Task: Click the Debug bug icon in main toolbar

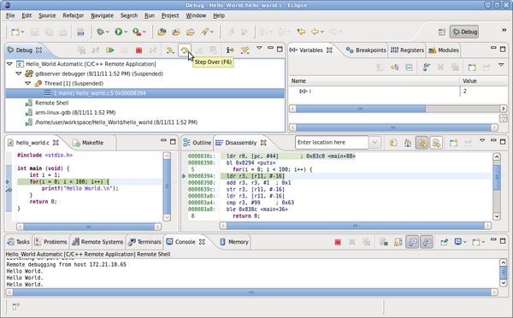Action: click(100, 32)
